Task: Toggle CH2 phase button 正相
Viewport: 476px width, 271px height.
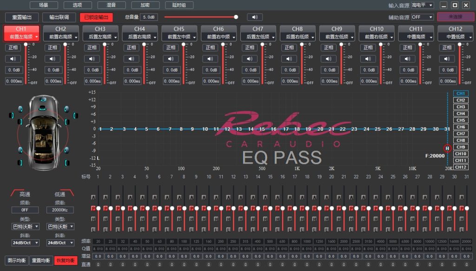Action: tap(53, 47)
